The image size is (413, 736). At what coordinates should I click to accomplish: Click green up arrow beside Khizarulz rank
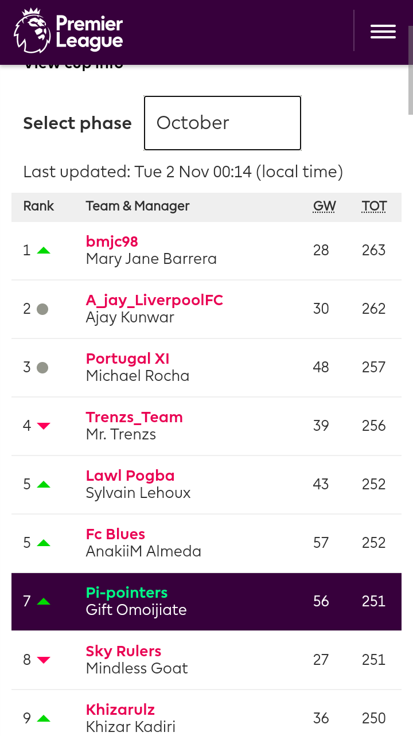[44, 718]
